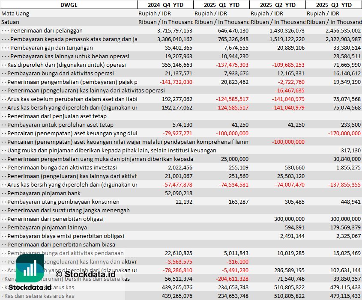Select the 2024_Q4_YTD column header
This screenshot has height=300, width=362.
(x=165, y=5)
